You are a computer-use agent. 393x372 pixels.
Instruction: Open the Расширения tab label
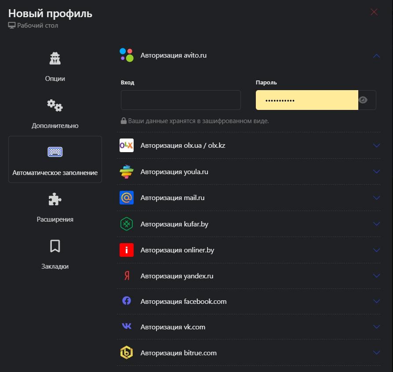click(55, 219)
